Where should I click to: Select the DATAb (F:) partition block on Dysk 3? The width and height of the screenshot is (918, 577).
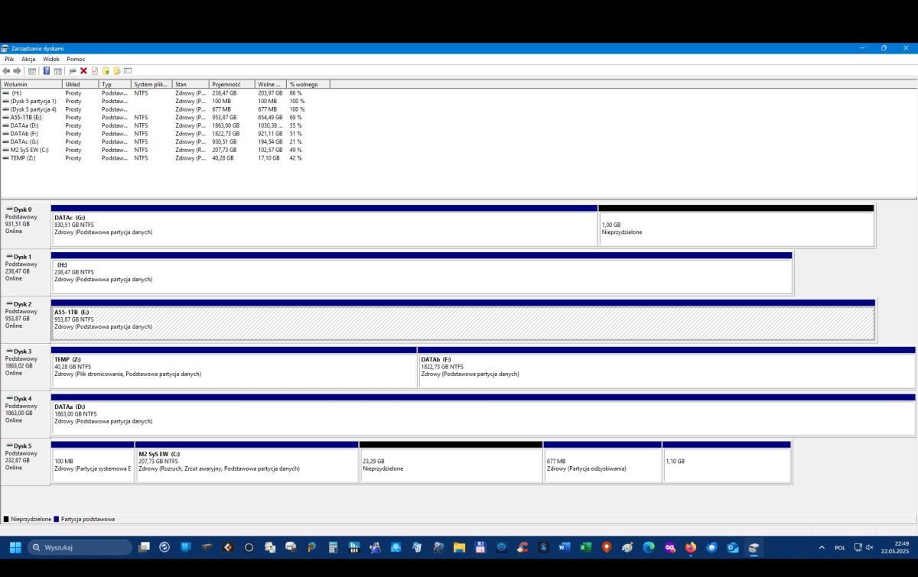coord(666,368)
